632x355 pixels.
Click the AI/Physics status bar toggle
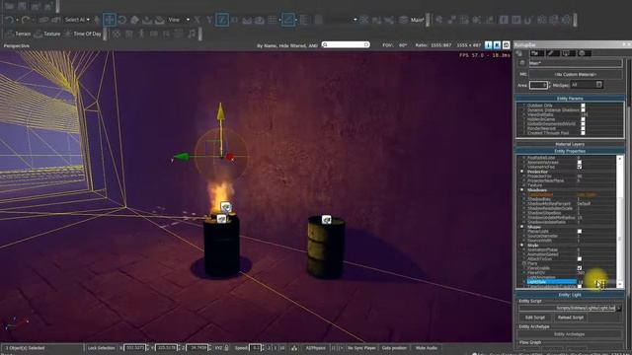point(316,348)
